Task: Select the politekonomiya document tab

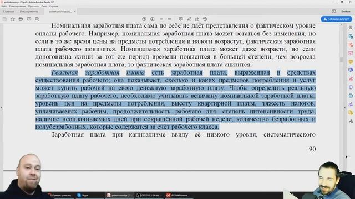Action: 60,11
